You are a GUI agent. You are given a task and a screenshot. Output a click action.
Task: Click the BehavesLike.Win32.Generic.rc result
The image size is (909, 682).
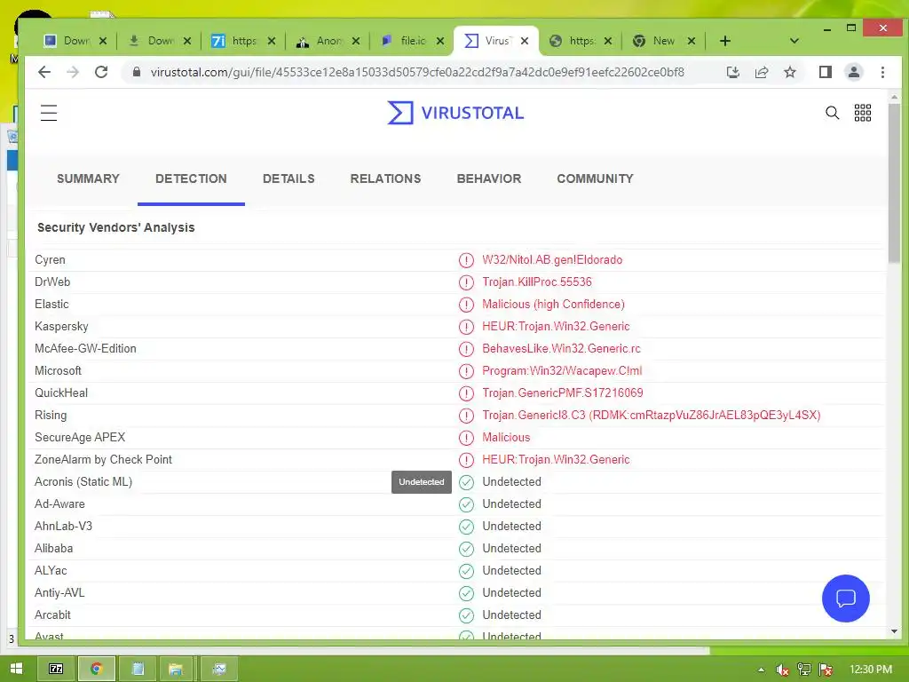click(x=561, y=348)
